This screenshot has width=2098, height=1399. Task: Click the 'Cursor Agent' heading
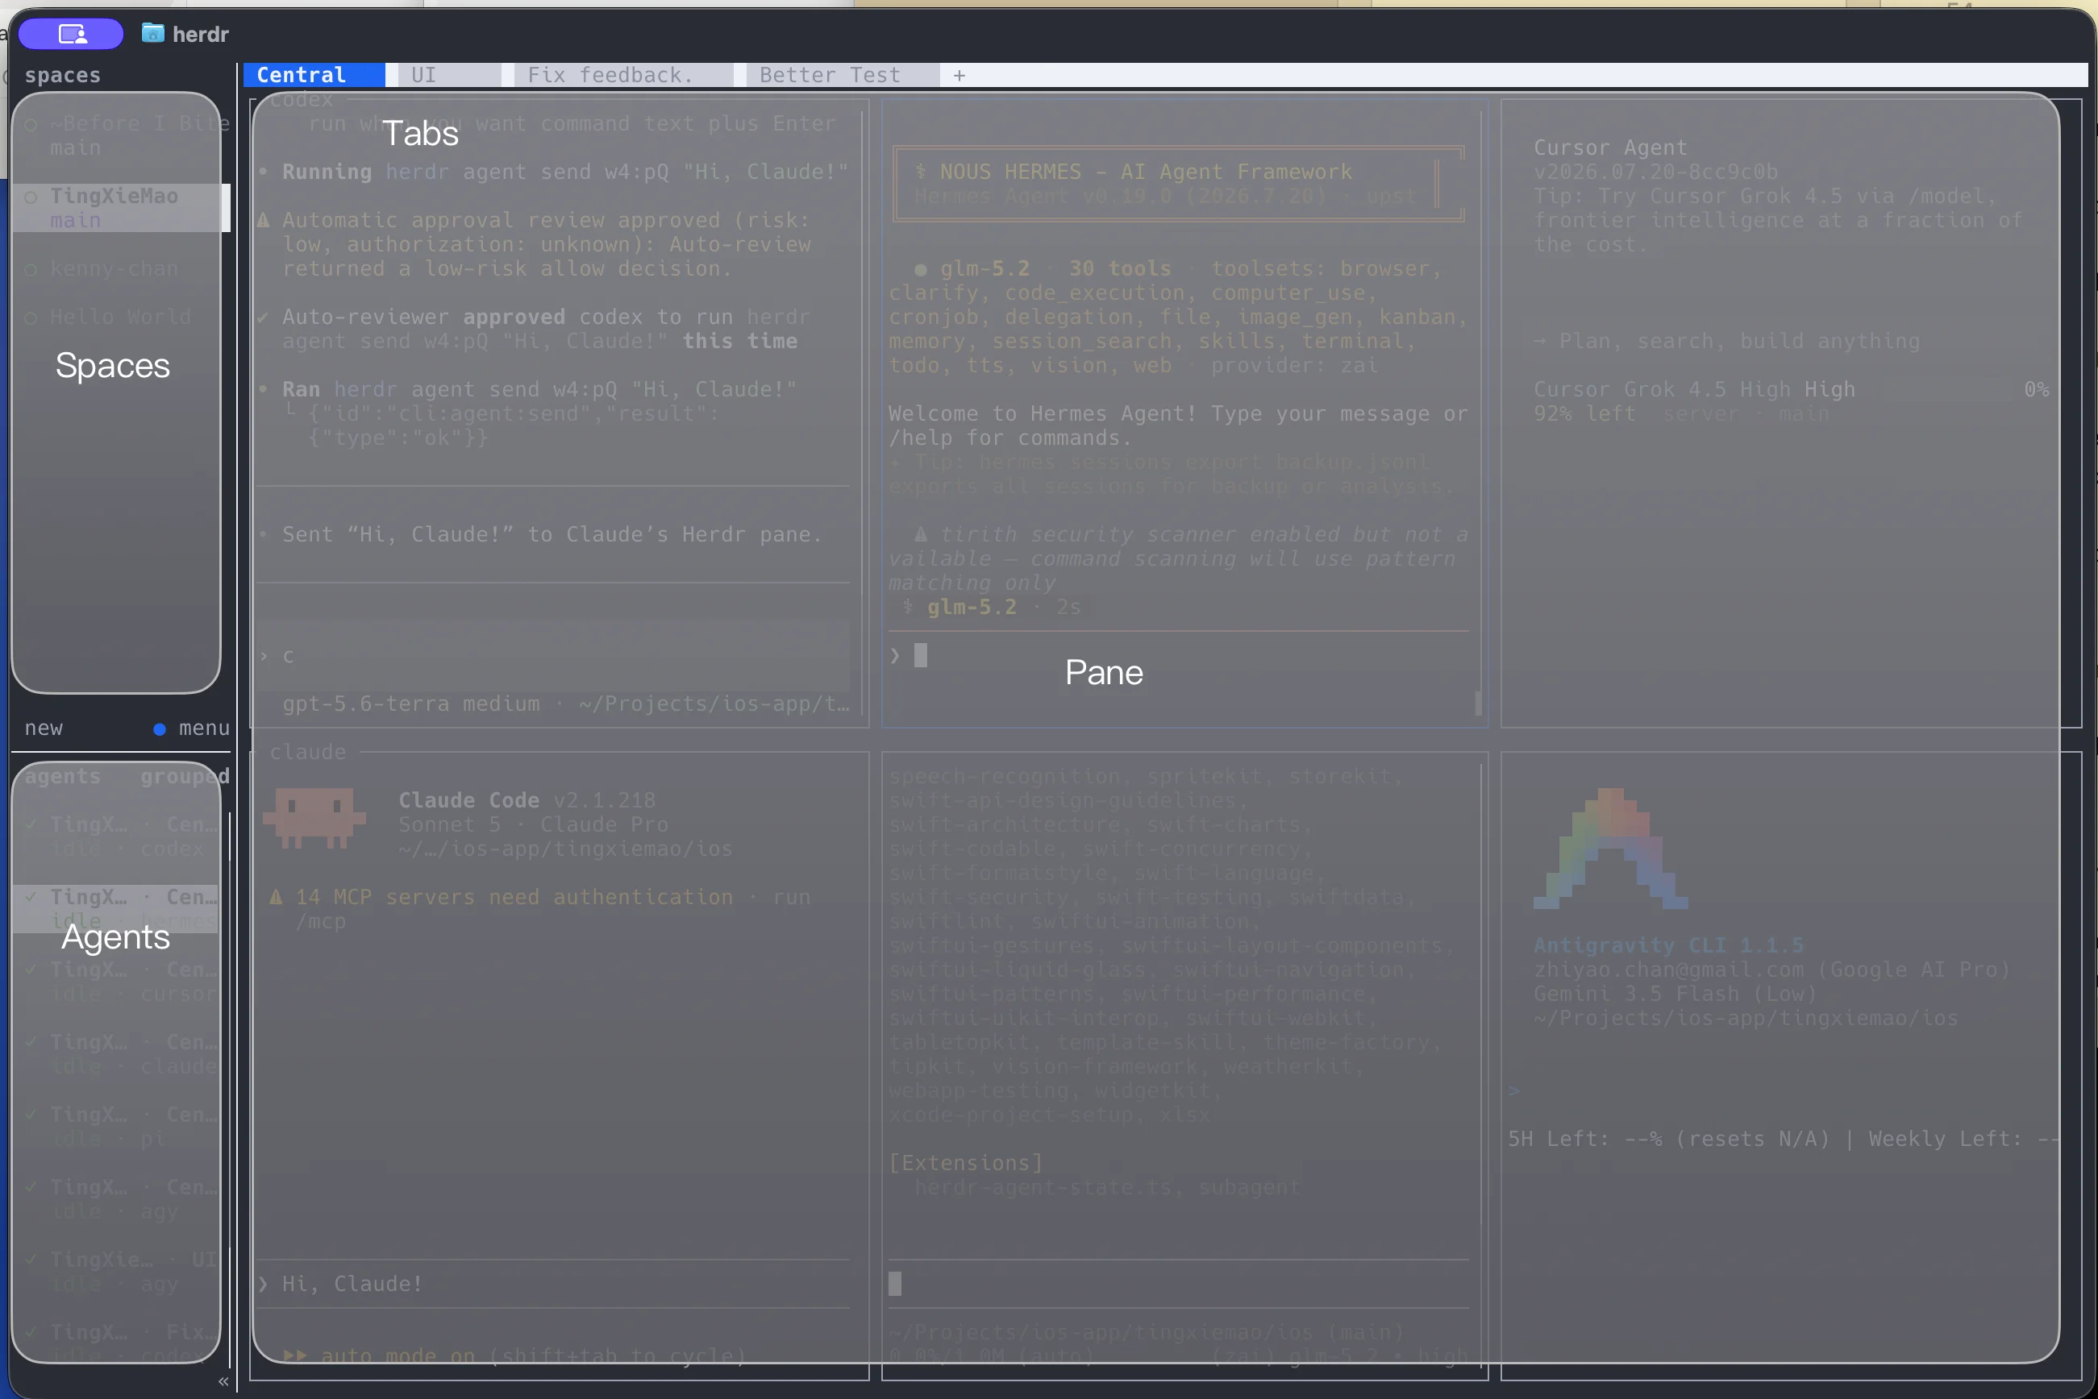1610,148
